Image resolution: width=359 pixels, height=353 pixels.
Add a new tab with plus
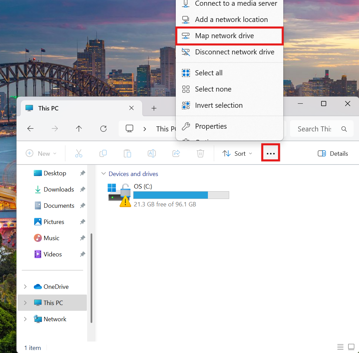[154, 108]
